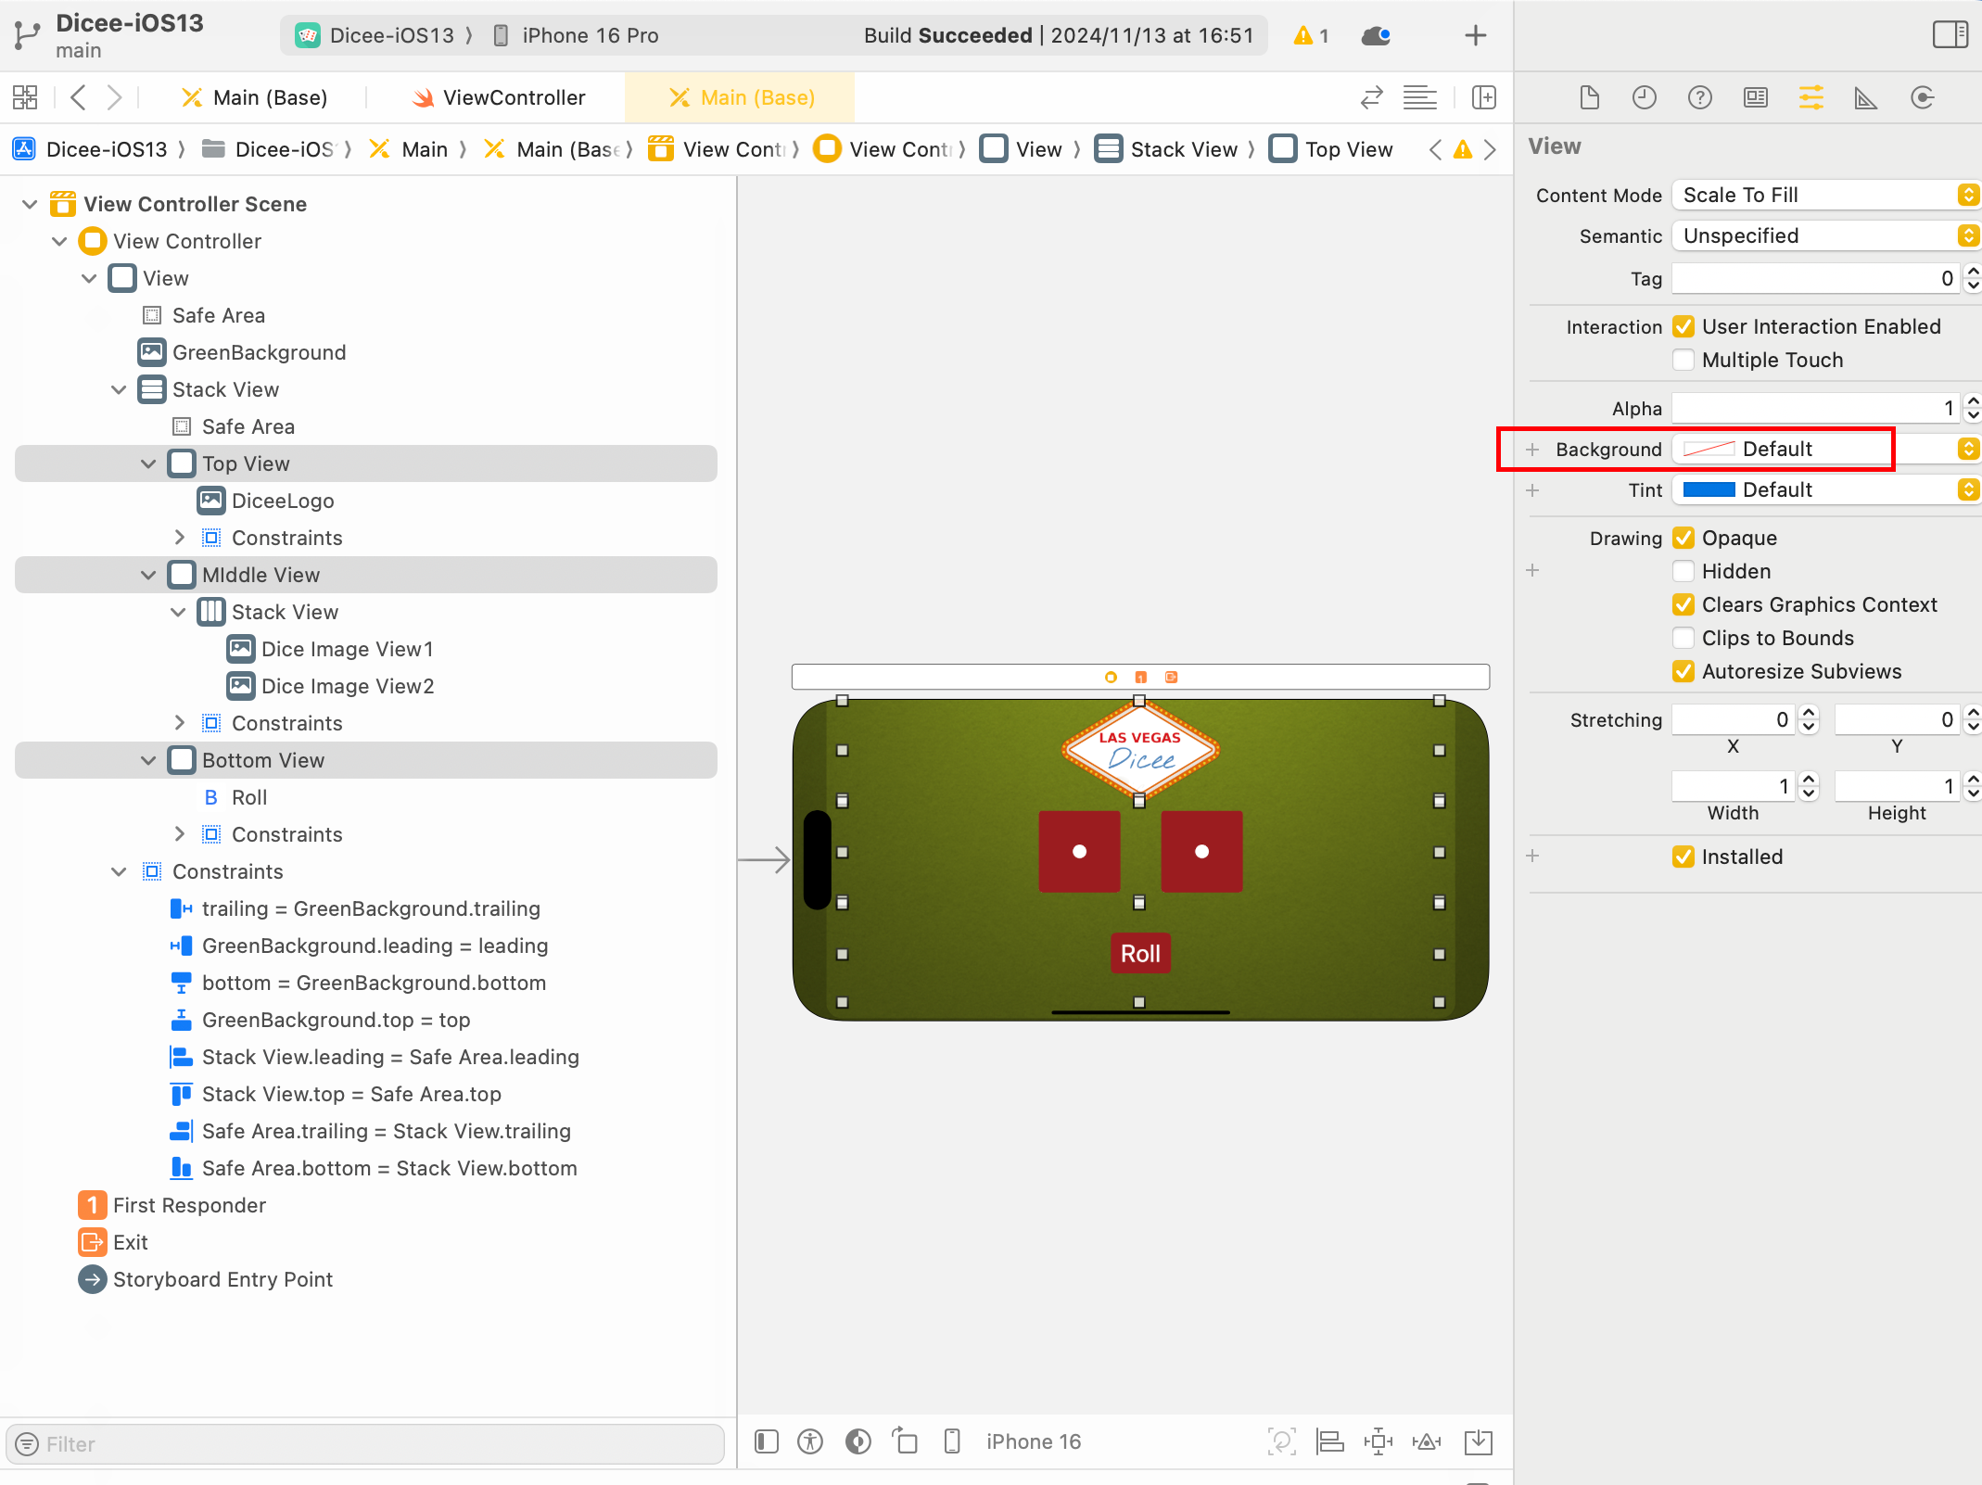This screenshot has width=1982, height=1485.
Task: Toggle the Opaque drawing checkbox
Action: pyautogui.click(x=1684, y=539)
